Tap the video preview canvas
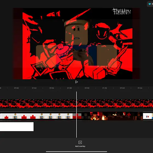 (x=77, y=44)
